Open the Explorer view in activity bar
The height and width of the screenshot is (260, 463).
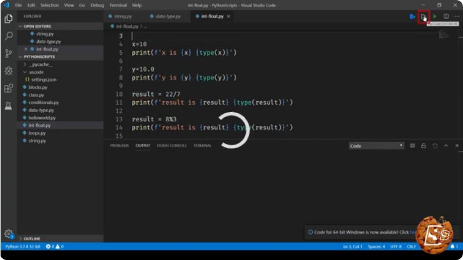(9, 19)
